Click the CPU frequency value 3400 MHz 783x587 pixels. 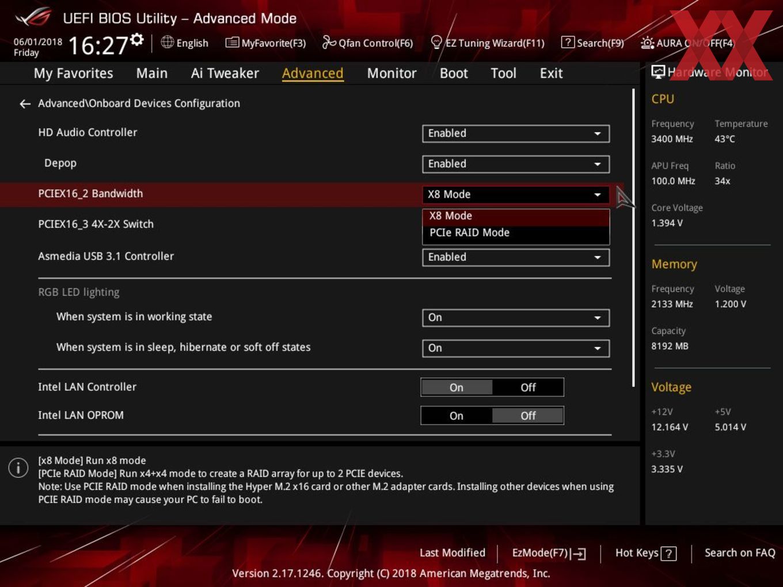[672, 139]
